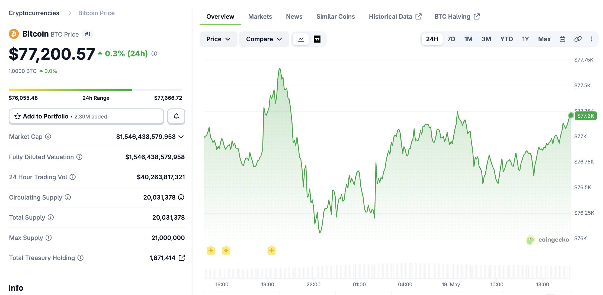Open the Fully Diluted Valuation info icon
The image size is (603, 295).
click(x=79, y=157)
